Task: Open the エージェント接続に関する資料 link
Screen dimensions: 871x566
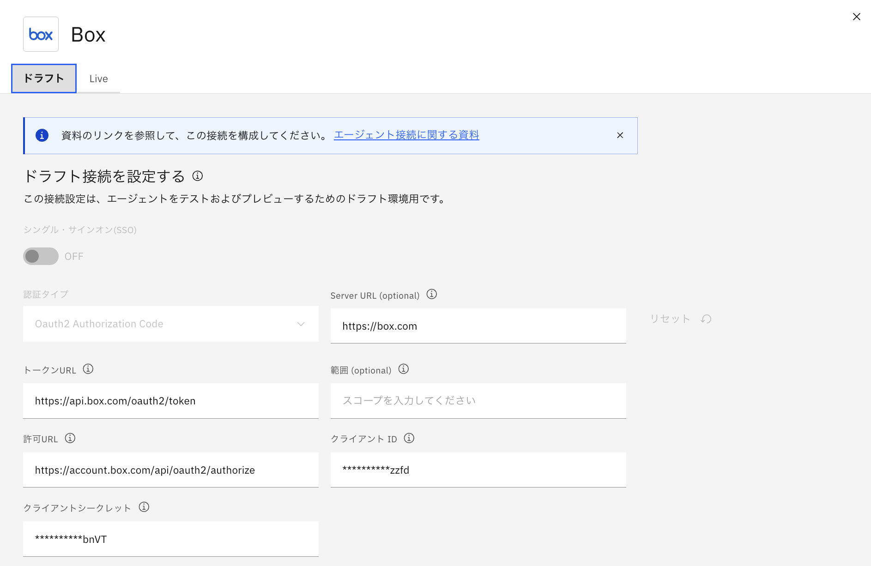Action: 406,135
